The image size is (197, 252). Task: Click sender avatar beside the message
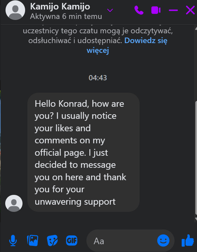coord(14,203)
